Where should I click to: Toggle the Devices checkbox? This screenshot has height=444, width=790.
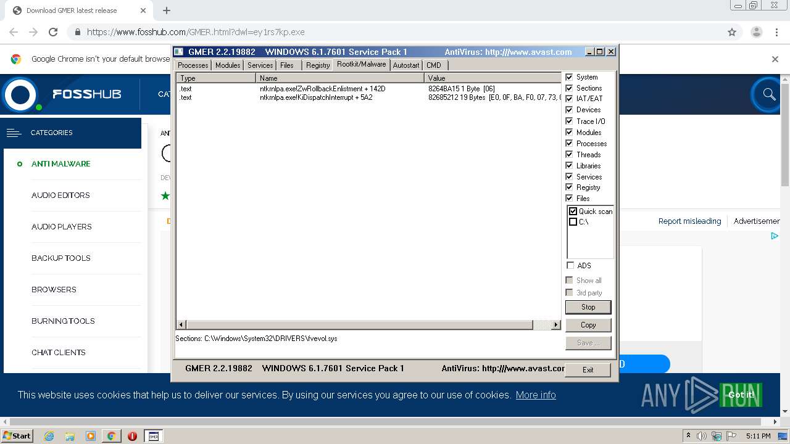[x=569, y=110]
